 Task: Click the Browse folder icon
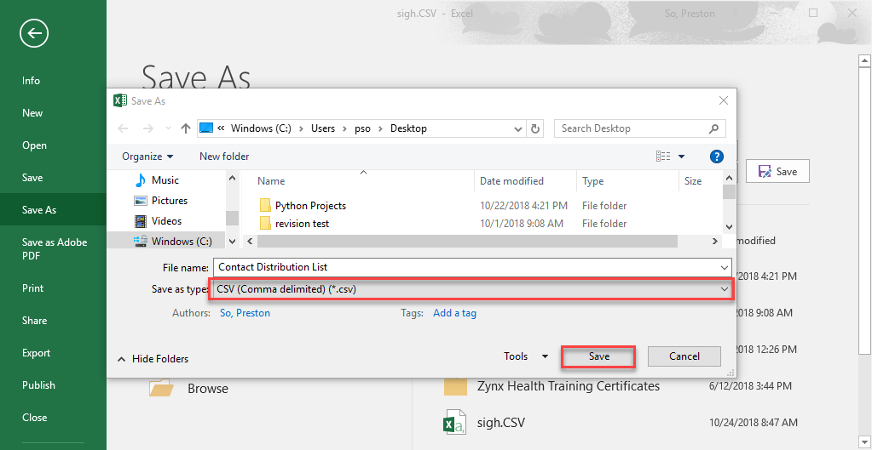(161, 387)
